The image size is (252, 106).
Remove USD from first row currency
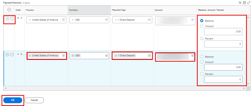73,20
